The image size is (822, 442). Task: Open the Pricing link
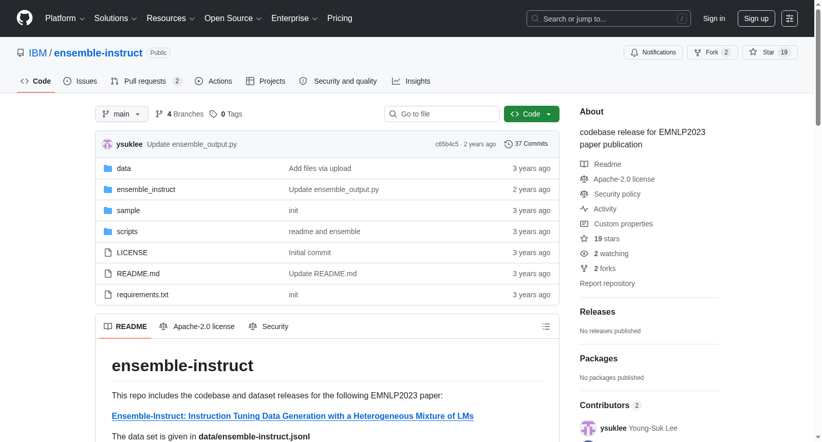tap(340, 18)
